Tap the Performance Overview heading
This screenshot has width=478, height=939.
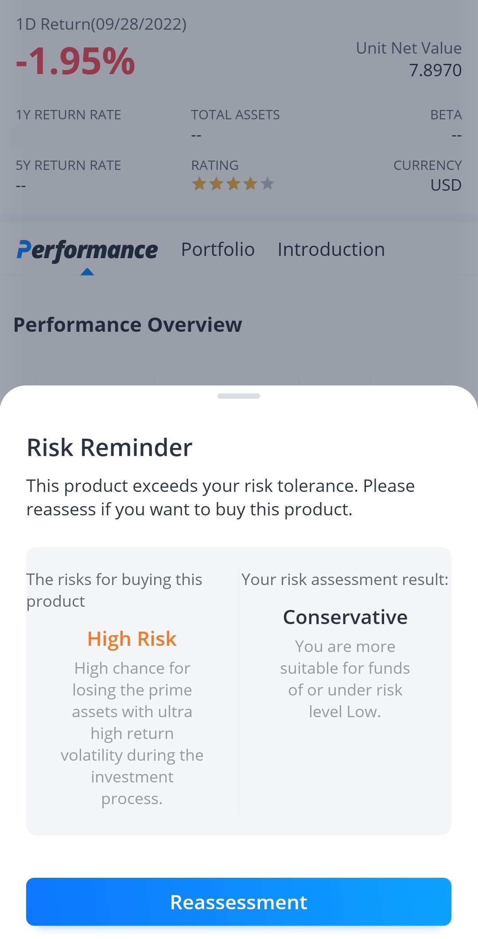coord(128,325)
